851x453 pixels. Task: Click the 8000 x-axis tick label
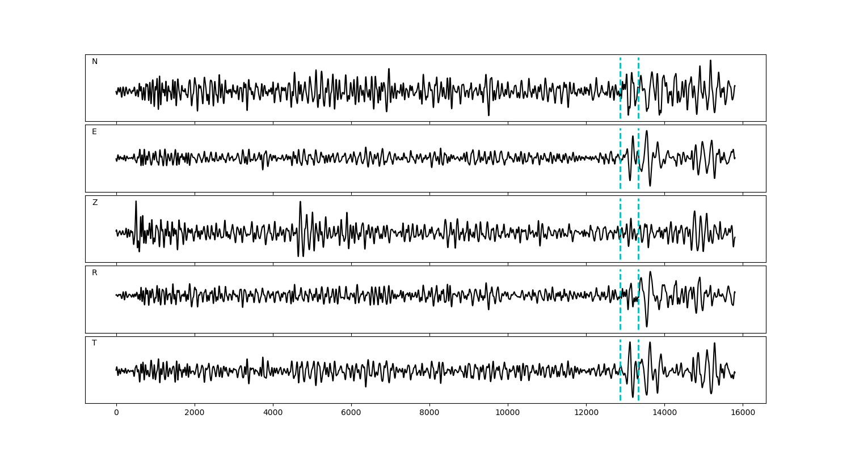pyautogui.click(x=429, y=413)
